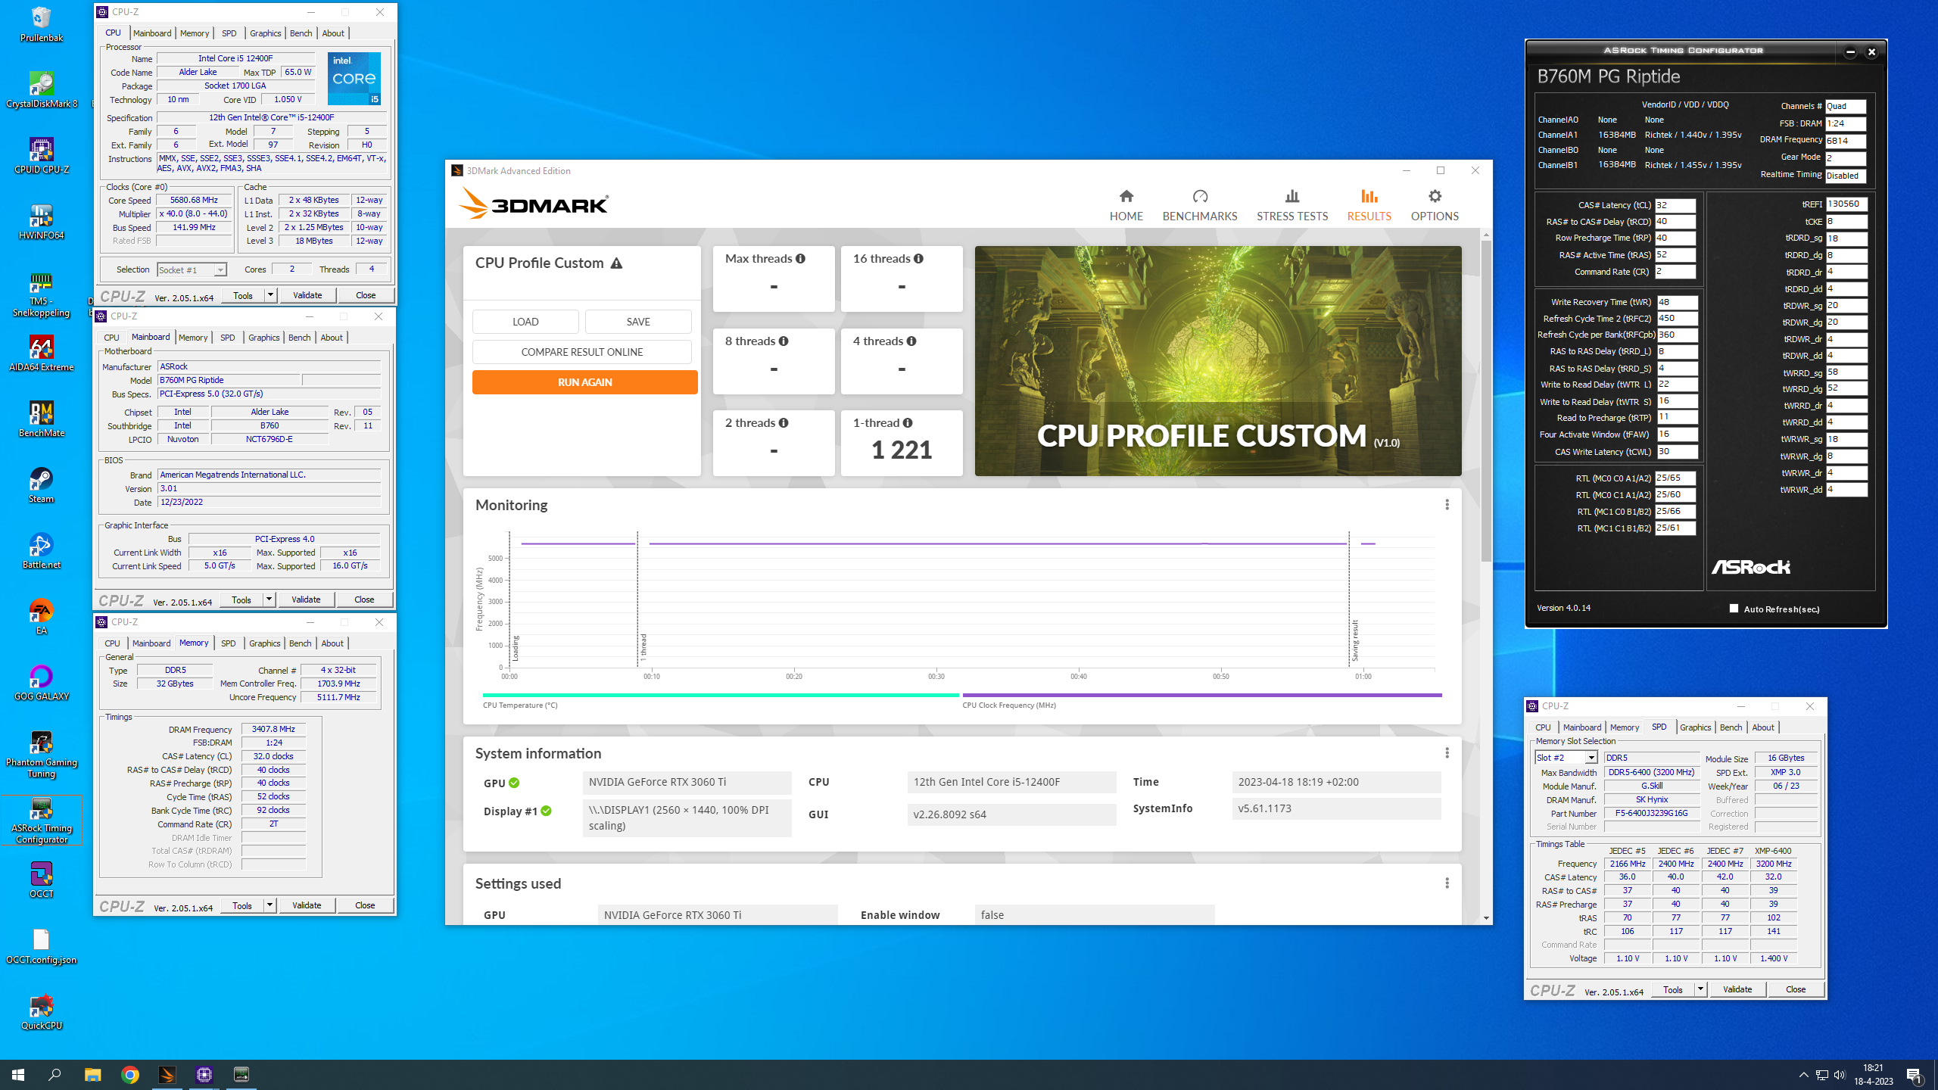Click warning icon next to CPU Profile Custom
This screenshot has height=1090, width=1938.
coord(616,263)
